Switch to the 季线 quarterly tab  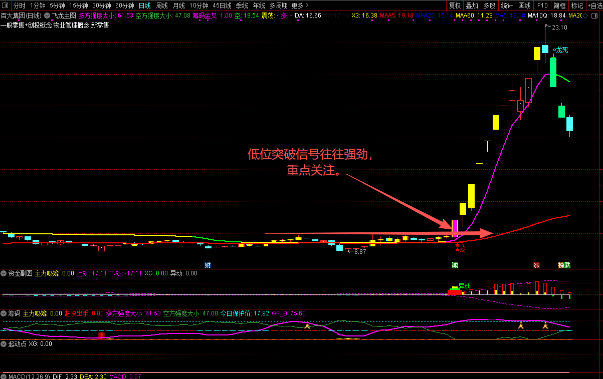[242, 6]
